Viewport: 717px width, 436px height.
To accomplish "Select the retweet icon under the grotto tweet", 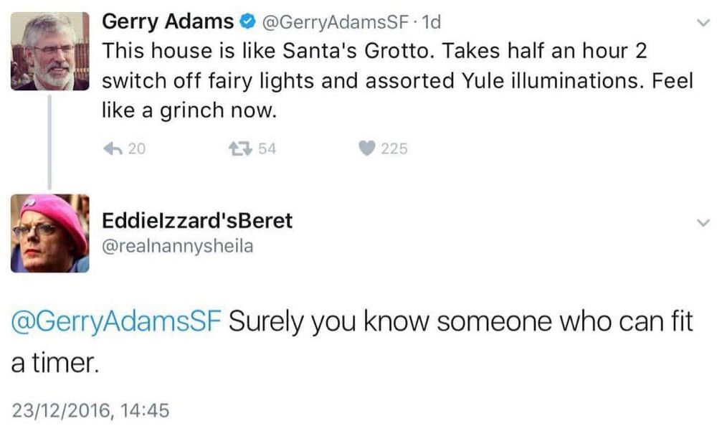I will [239, 148].
